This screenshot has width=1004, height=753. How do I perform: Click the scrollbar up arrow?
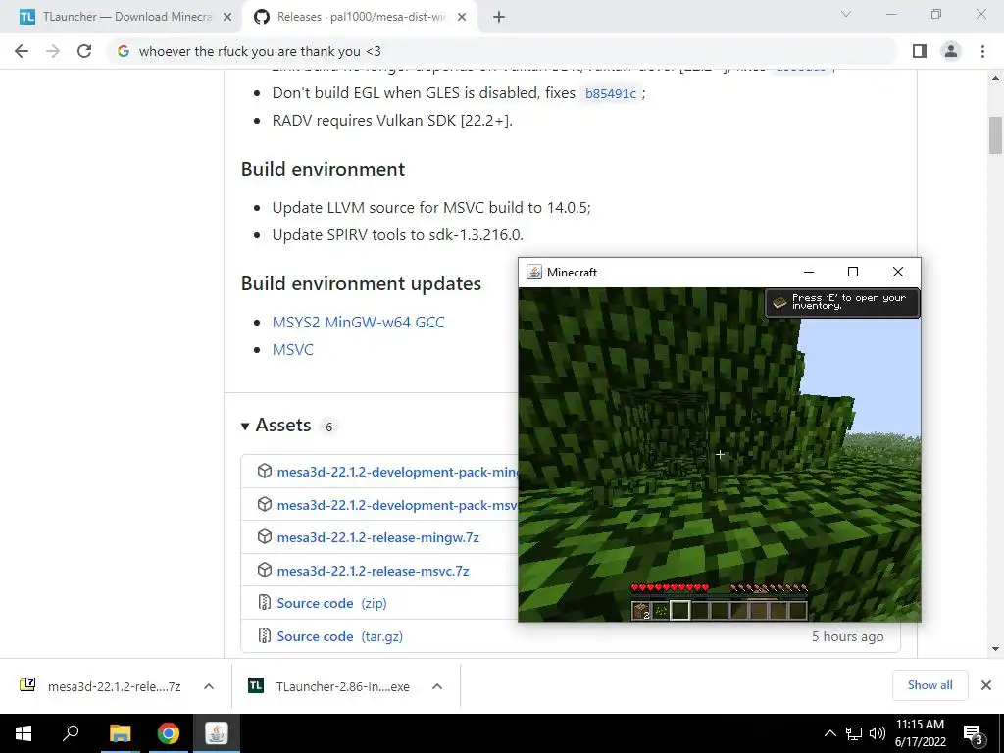pos(995,78)
